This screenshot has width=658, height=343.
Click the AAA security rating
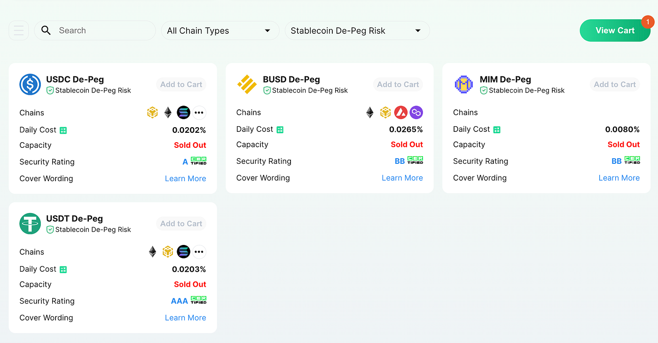tap(180, 301)
